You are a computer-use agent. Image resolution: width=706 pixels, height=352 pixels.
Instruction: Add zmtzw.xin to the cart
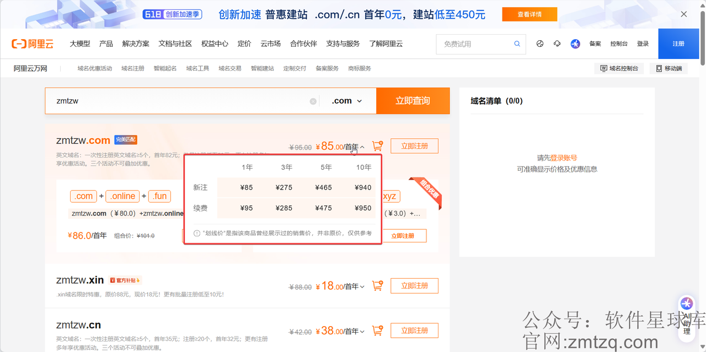click(378, 286)
